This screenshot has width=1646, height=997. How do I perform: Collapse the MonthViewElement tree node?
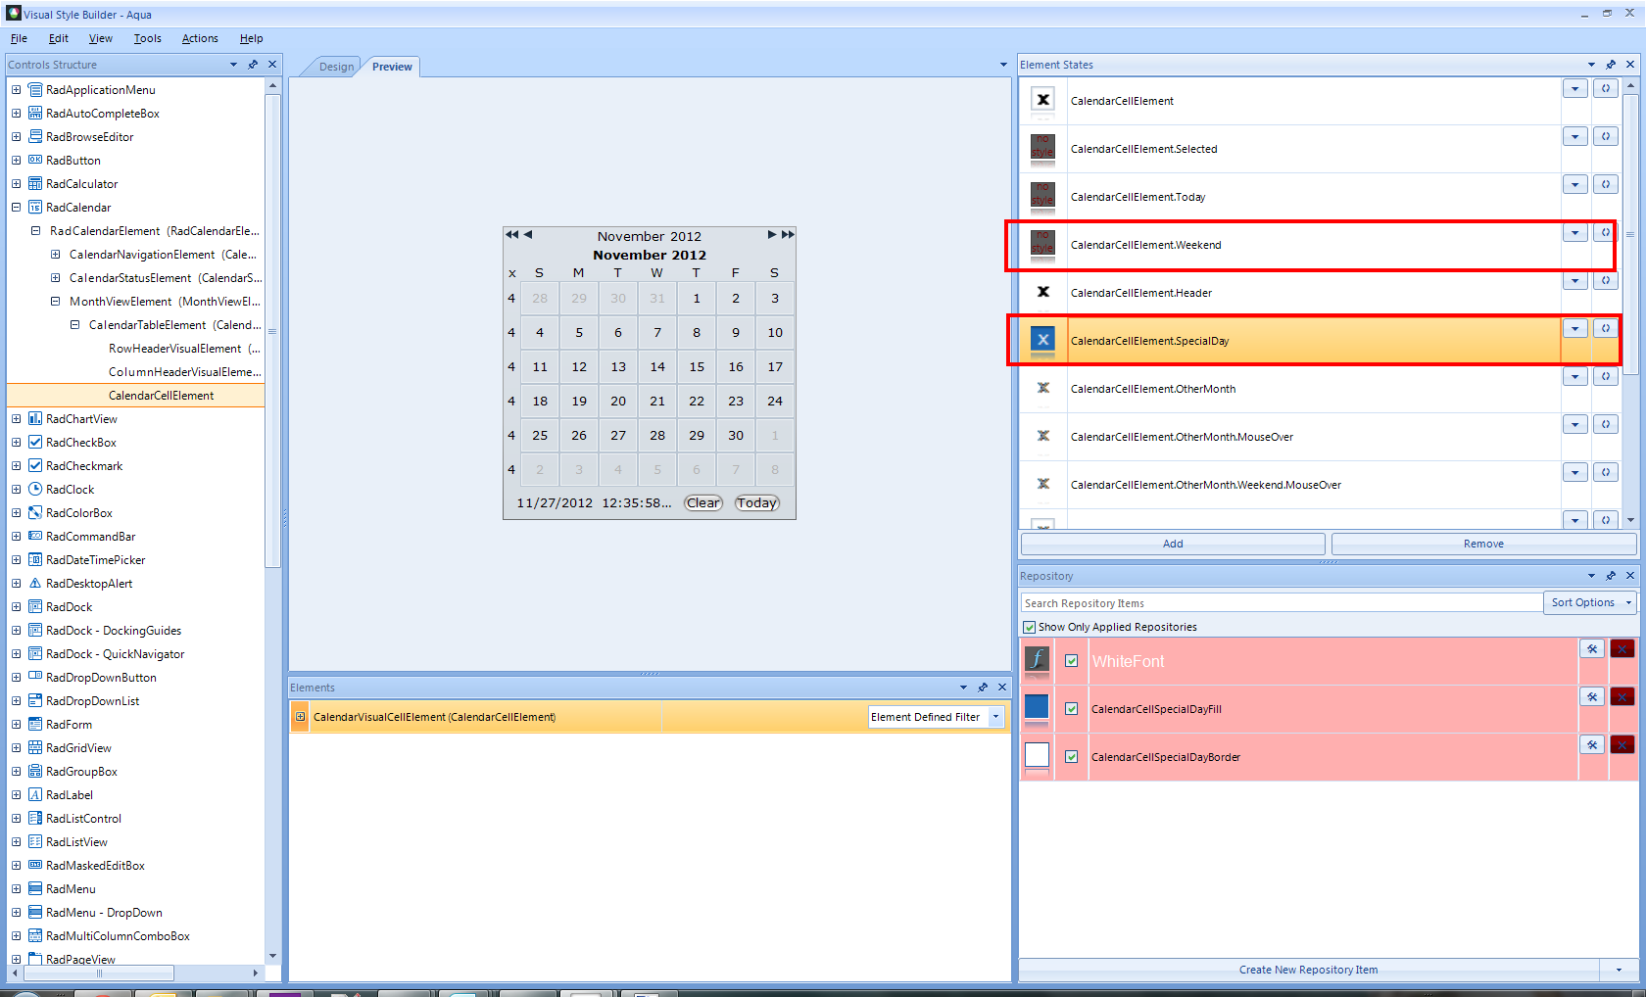pos(55,301)
